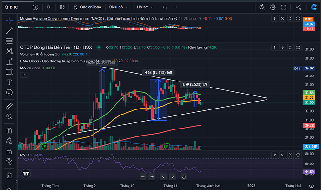Click the Đỉnh 36.87 price label
The height and width of the screenshot is (190, 321).
(304, 68)
